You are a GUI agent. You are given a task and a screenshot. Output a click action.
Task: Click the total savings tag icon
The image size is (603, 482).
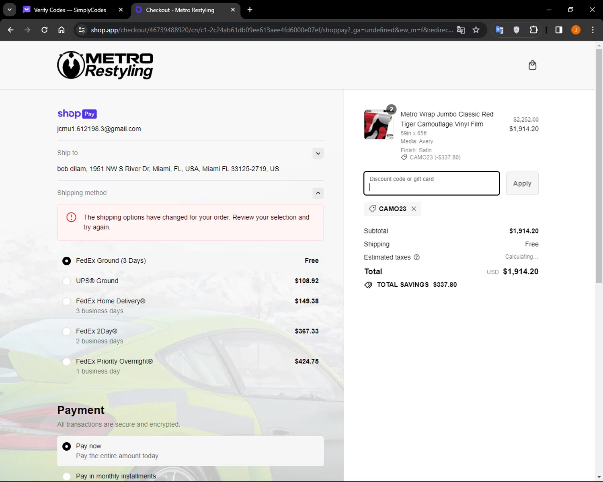click(368, 285)
